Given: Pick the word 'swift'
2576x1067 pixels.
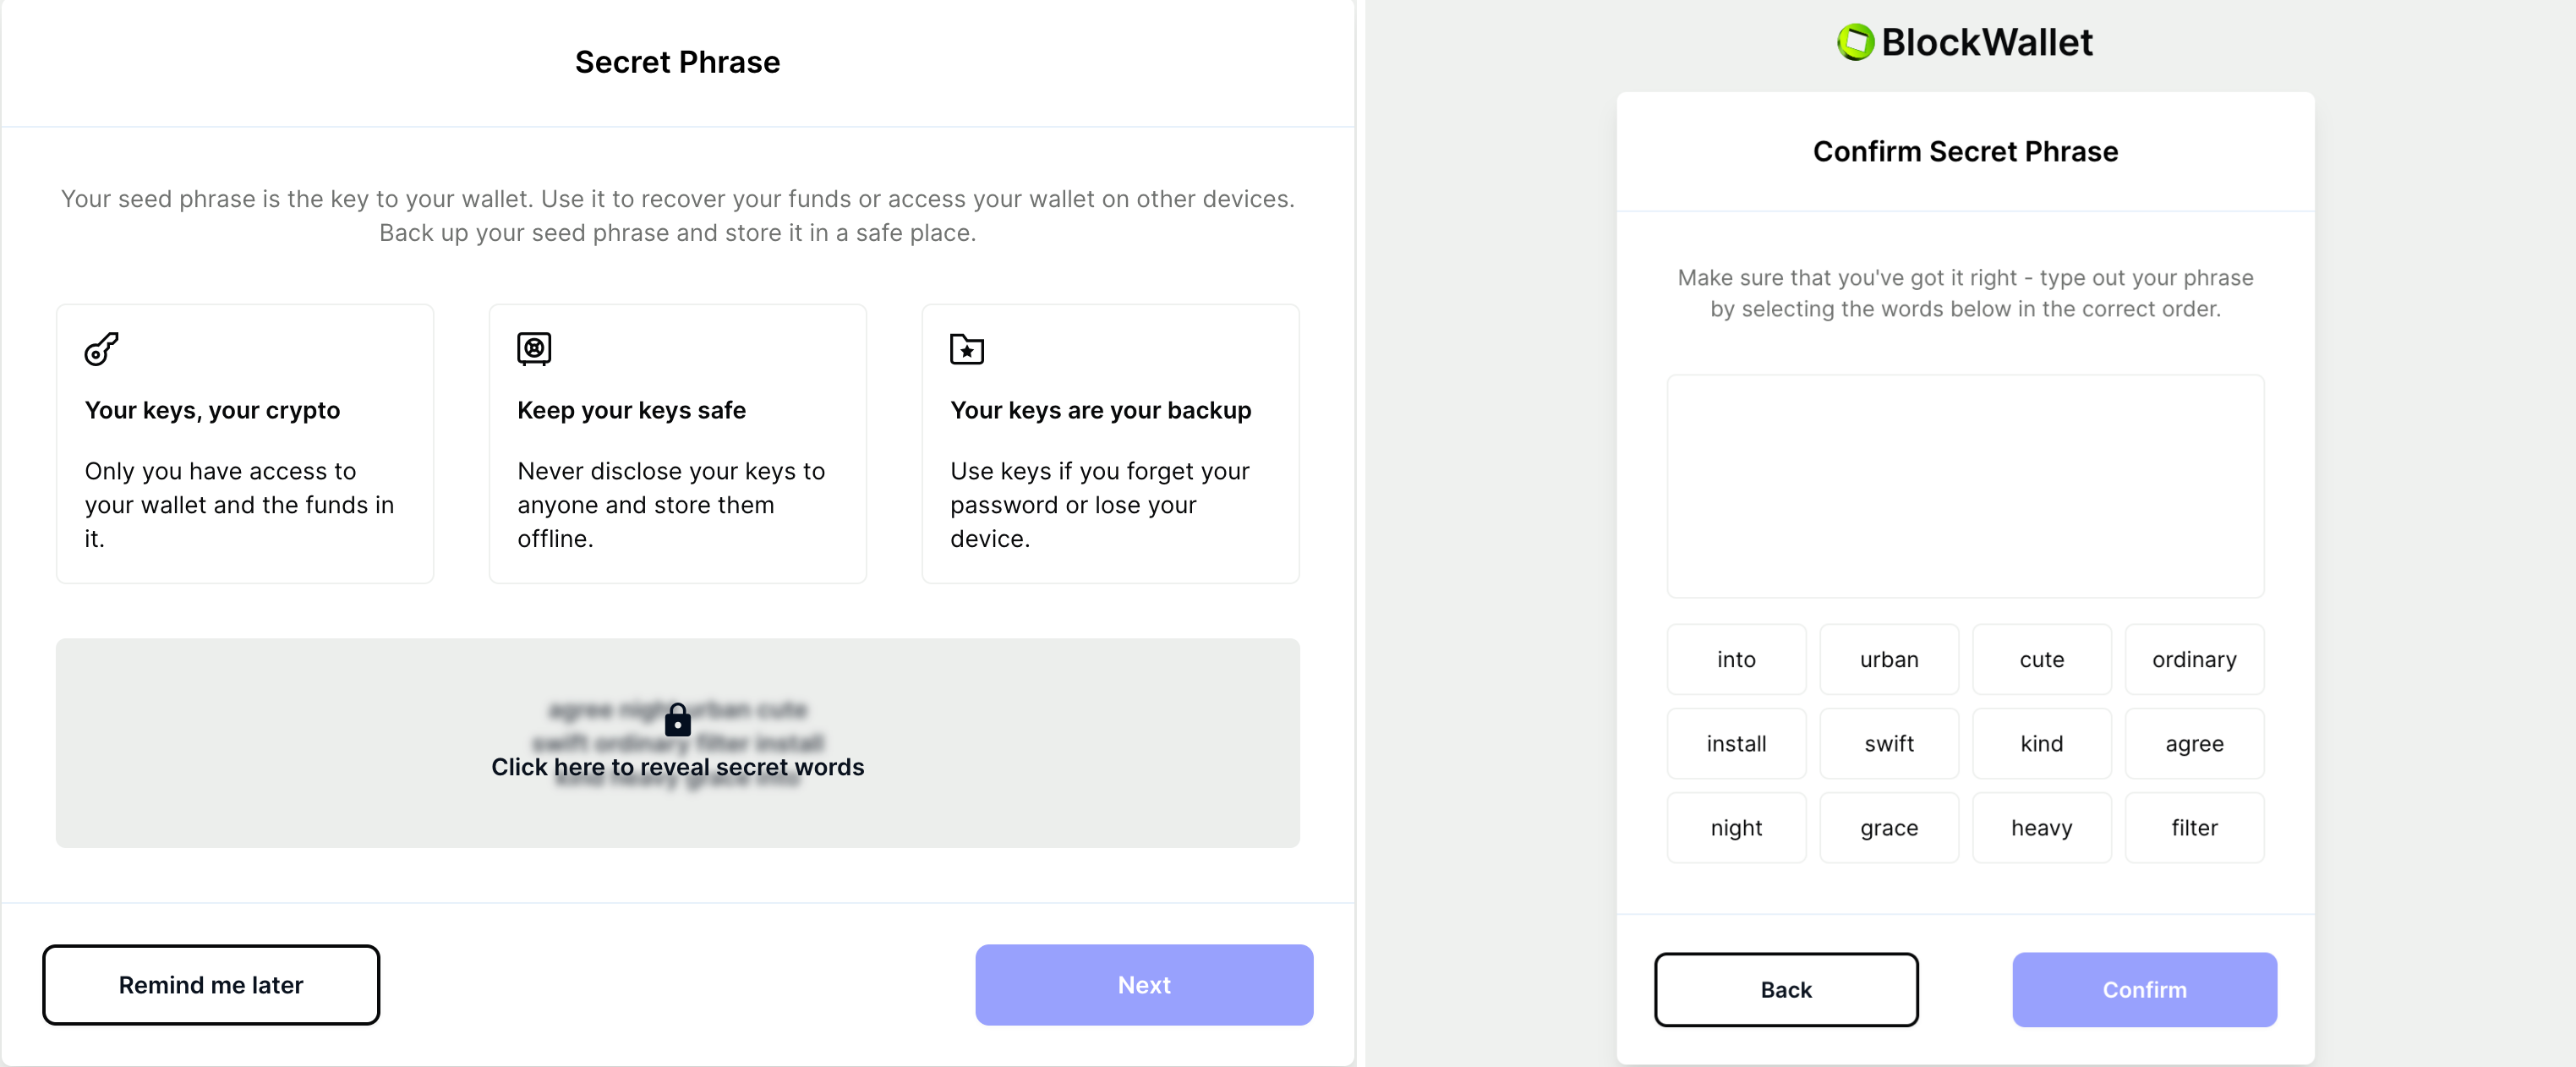Looking at the screenshot, I should [x=1889, y=743].
